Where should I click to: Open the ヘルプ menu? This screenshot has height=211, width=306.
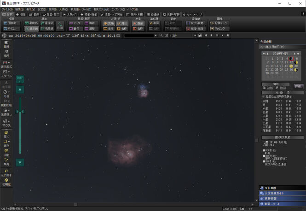(x=133, y=9)
